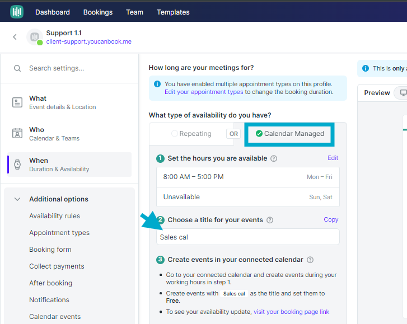The image size is (407, 324).
Task: Click the back arrow beside Support 1.1
Action: 15,37
